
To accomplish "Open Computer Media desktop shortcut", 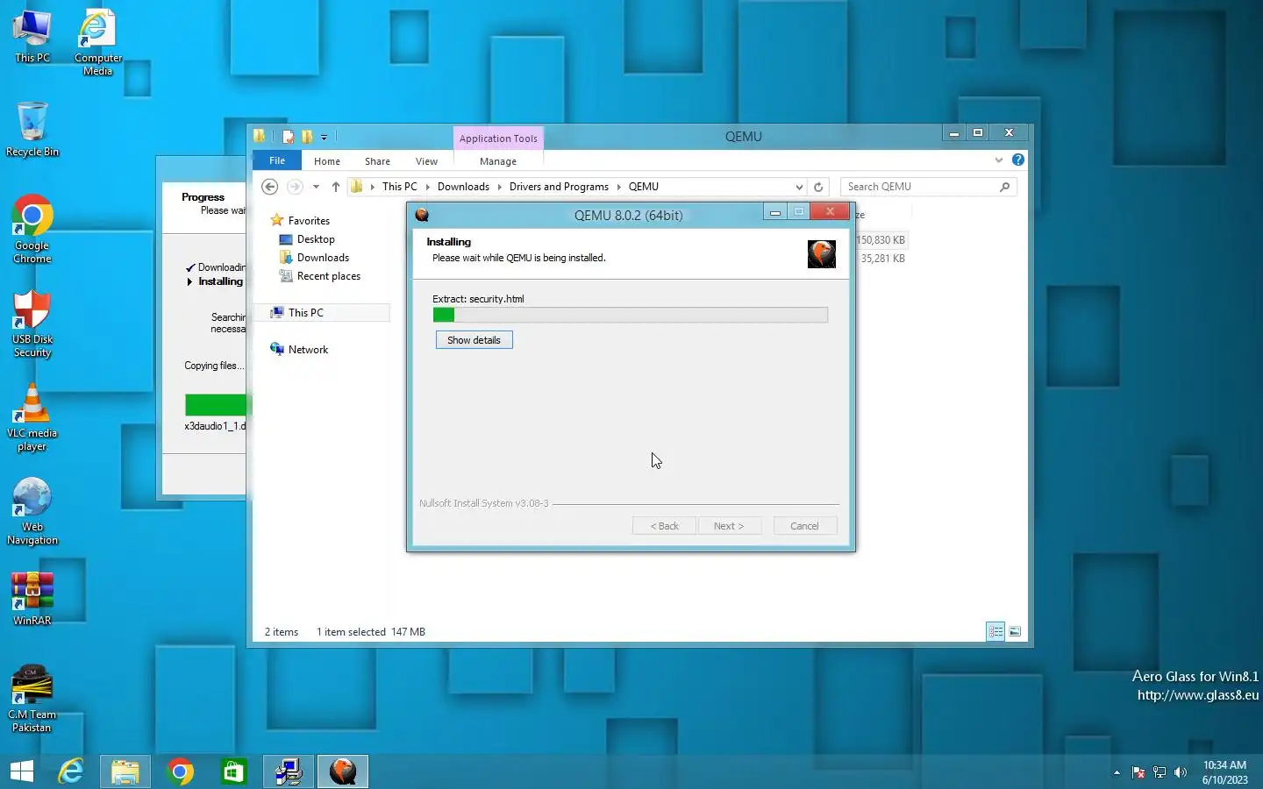I will point(97,42).
